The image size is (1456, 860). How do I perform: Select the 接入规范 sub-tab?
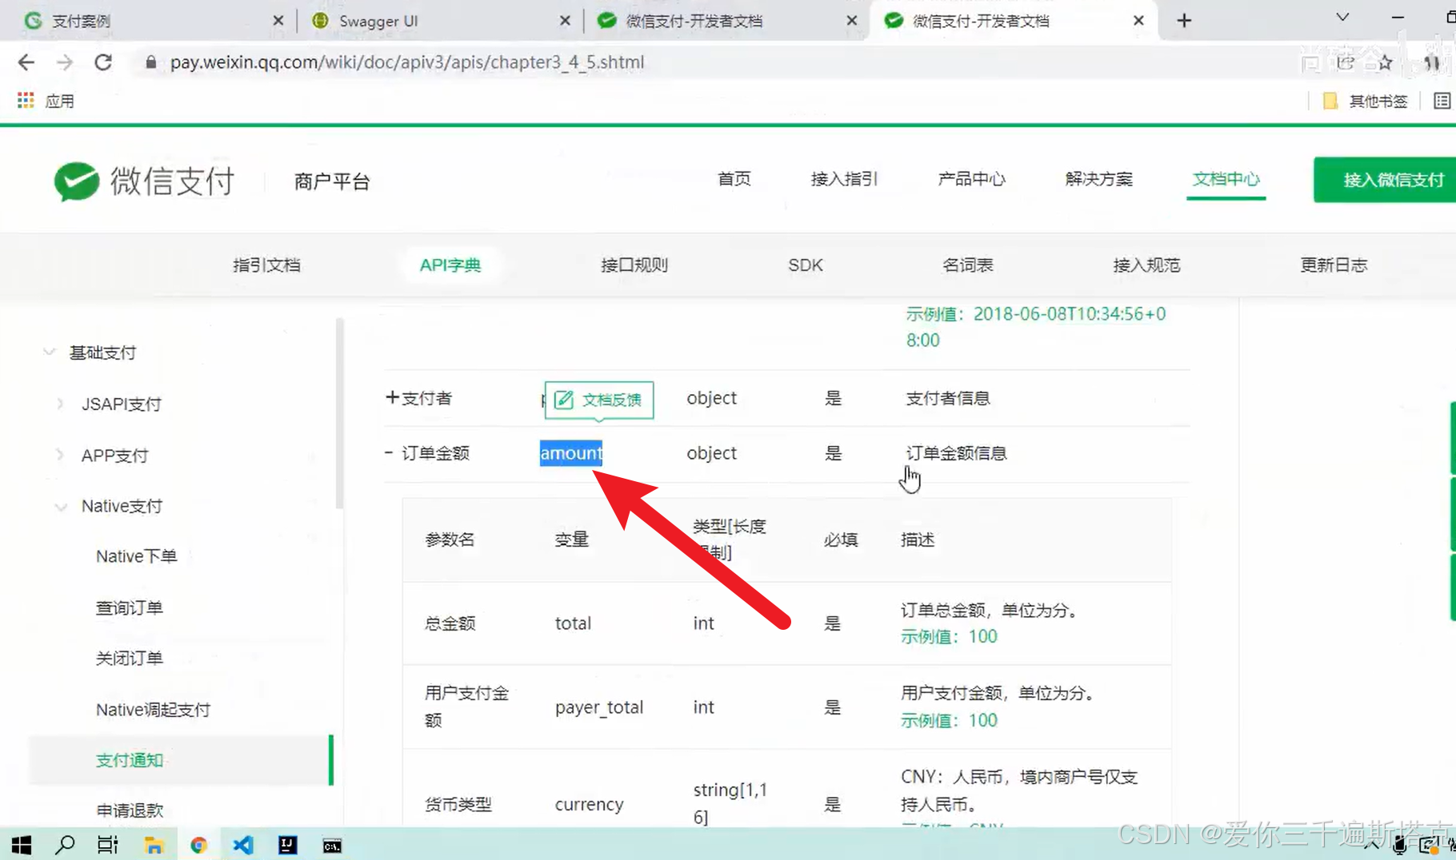1146,265
